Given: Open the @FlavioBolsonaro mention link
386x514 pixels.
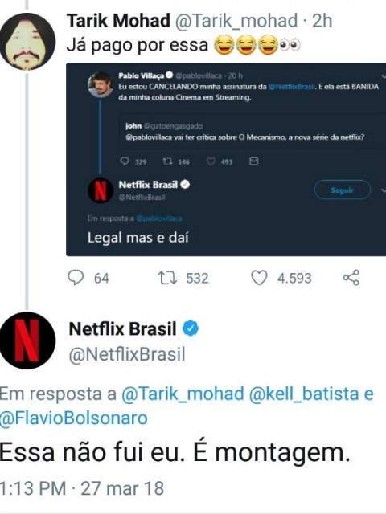Looking at the screenshot, I should coord(73,418).
